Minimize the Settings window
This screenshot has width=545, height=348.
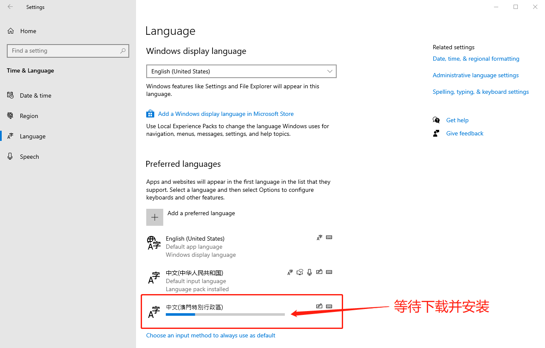point(496,7)
